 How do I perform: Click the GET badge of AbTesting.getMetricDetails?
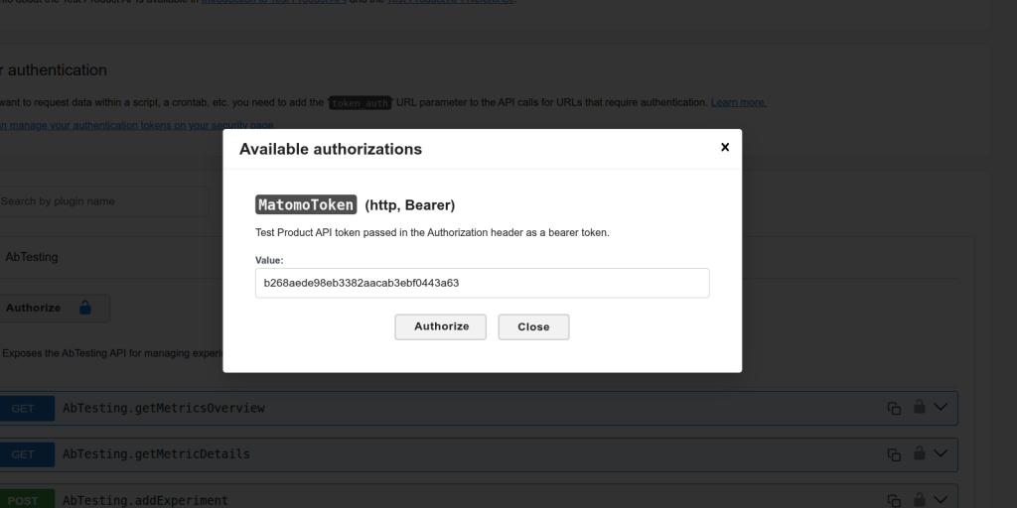(x=26, y=454)
